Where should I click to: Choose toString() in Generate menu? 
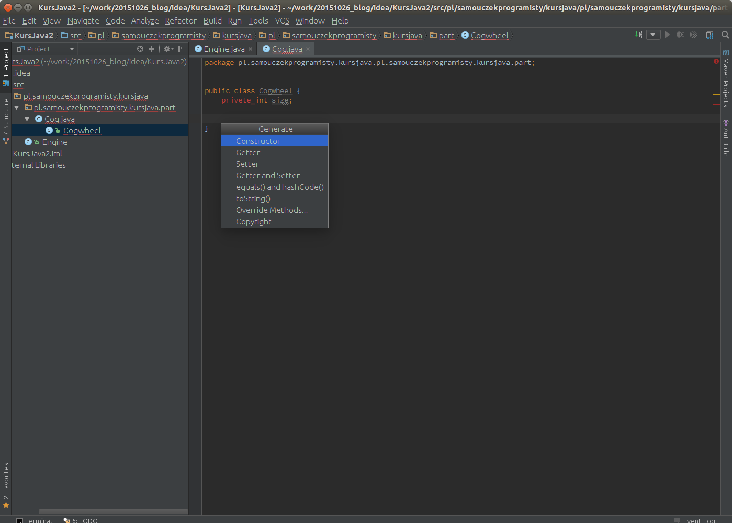coord(275,198)
